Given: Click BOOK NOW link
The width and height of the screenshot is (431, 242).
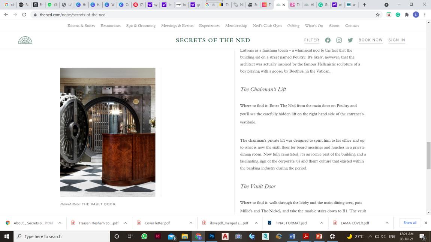Looking at the screenshot, I should pyautogui.click(x=371, y=40).
